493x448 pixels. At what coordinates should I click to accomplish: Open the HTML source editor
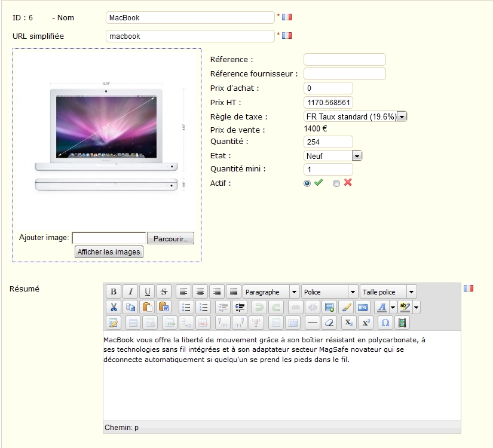[363, 307]
